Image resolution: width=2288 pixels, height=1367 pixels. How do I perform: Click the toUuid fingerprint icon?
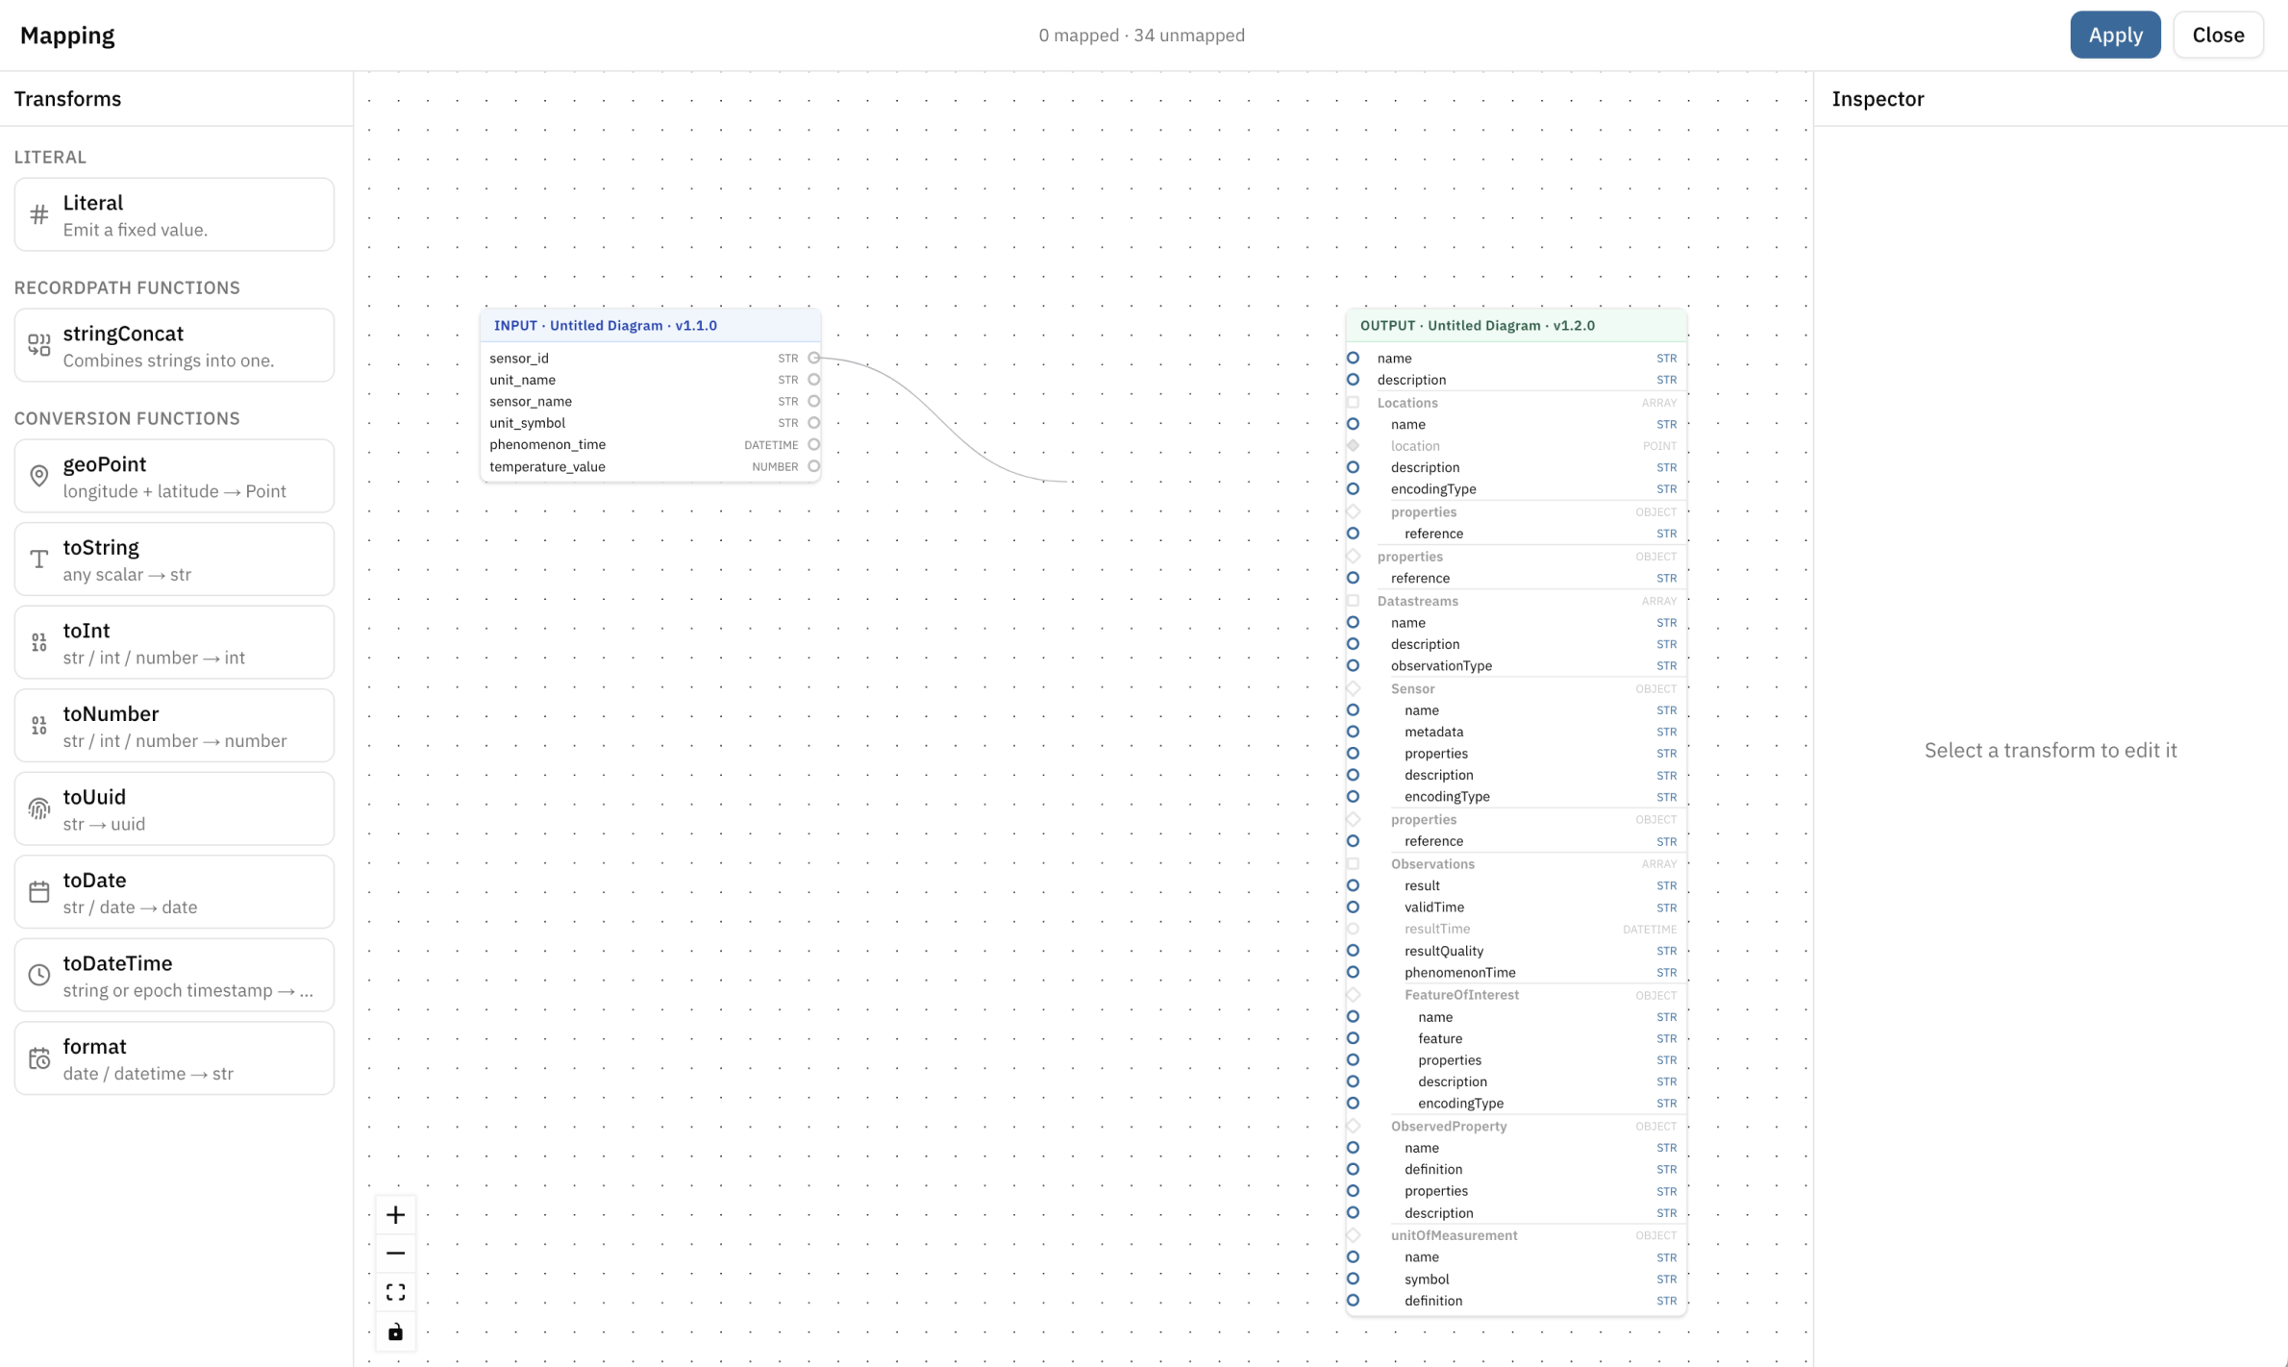[x=39, y=808]
